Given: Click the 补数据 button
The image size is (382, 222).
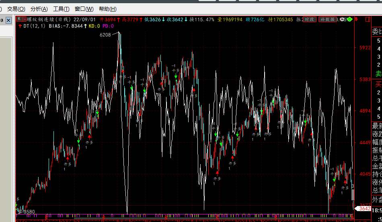Looking at the screenshot, I should pos(328,19).
